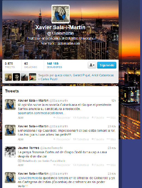The height and width of the screenshot is (188, 142).
Task: Click the dollar-bill profile avatar in header
Action: point(60,14)
